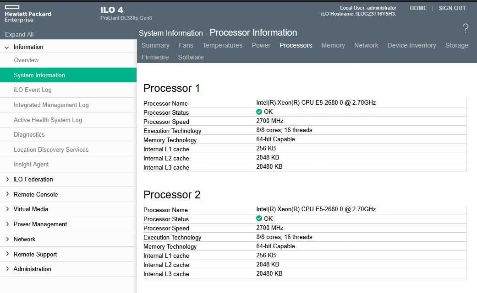Switch to the Power tab
The image size is (477, 293).
(x=261, y=46)
